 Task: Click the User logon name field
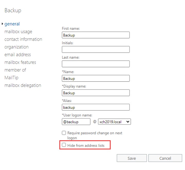tap(76, 122)
